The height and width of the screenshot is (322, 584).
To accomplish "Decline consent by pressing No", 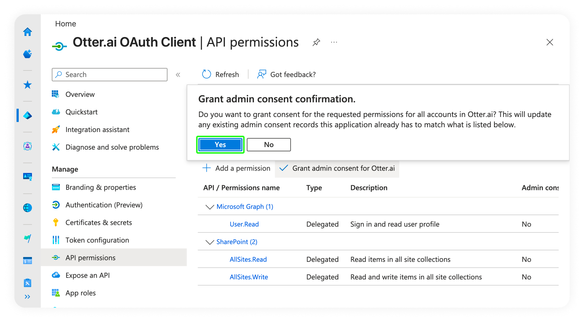I will coord(268,145).
